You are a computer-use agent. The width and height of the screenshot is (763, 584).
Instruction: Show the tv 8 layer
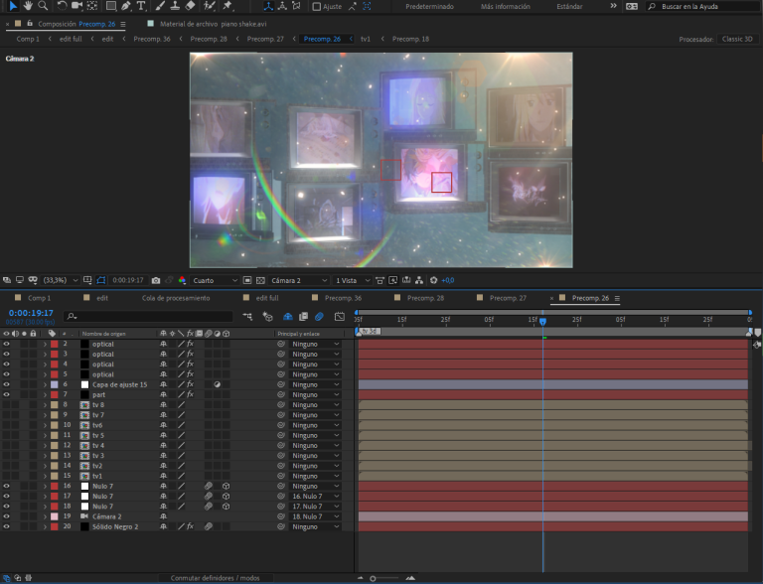[6, 404]
